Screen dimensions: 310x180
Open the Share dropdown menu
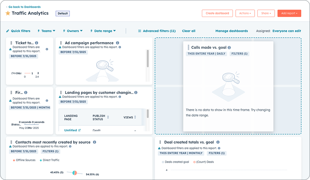tap(266, 13)
